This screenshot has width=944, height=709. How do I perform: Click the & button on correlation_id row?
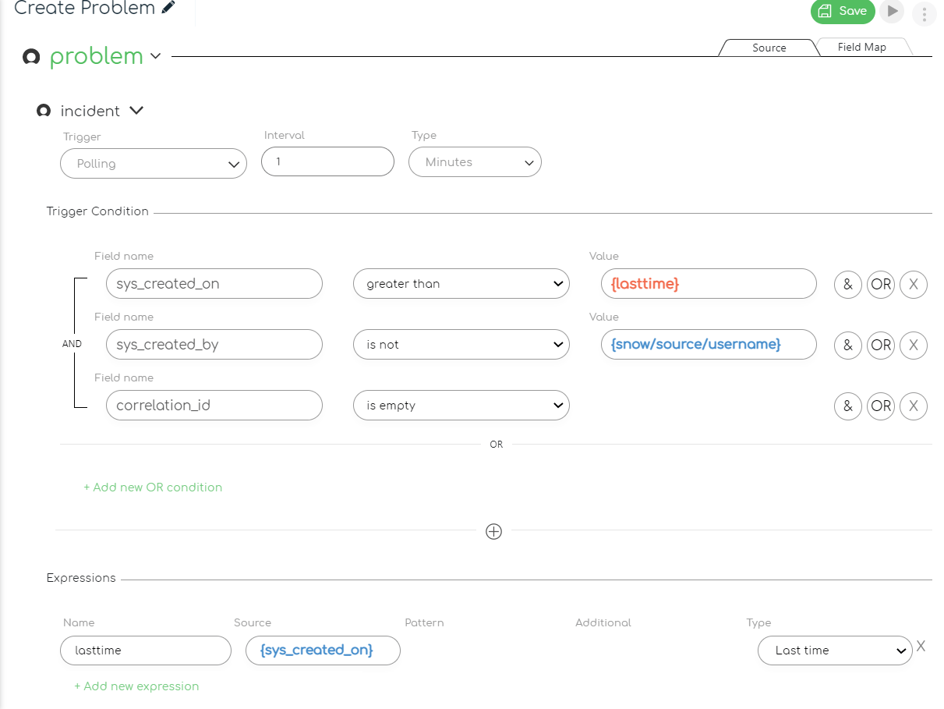click(x=848, y=406)
